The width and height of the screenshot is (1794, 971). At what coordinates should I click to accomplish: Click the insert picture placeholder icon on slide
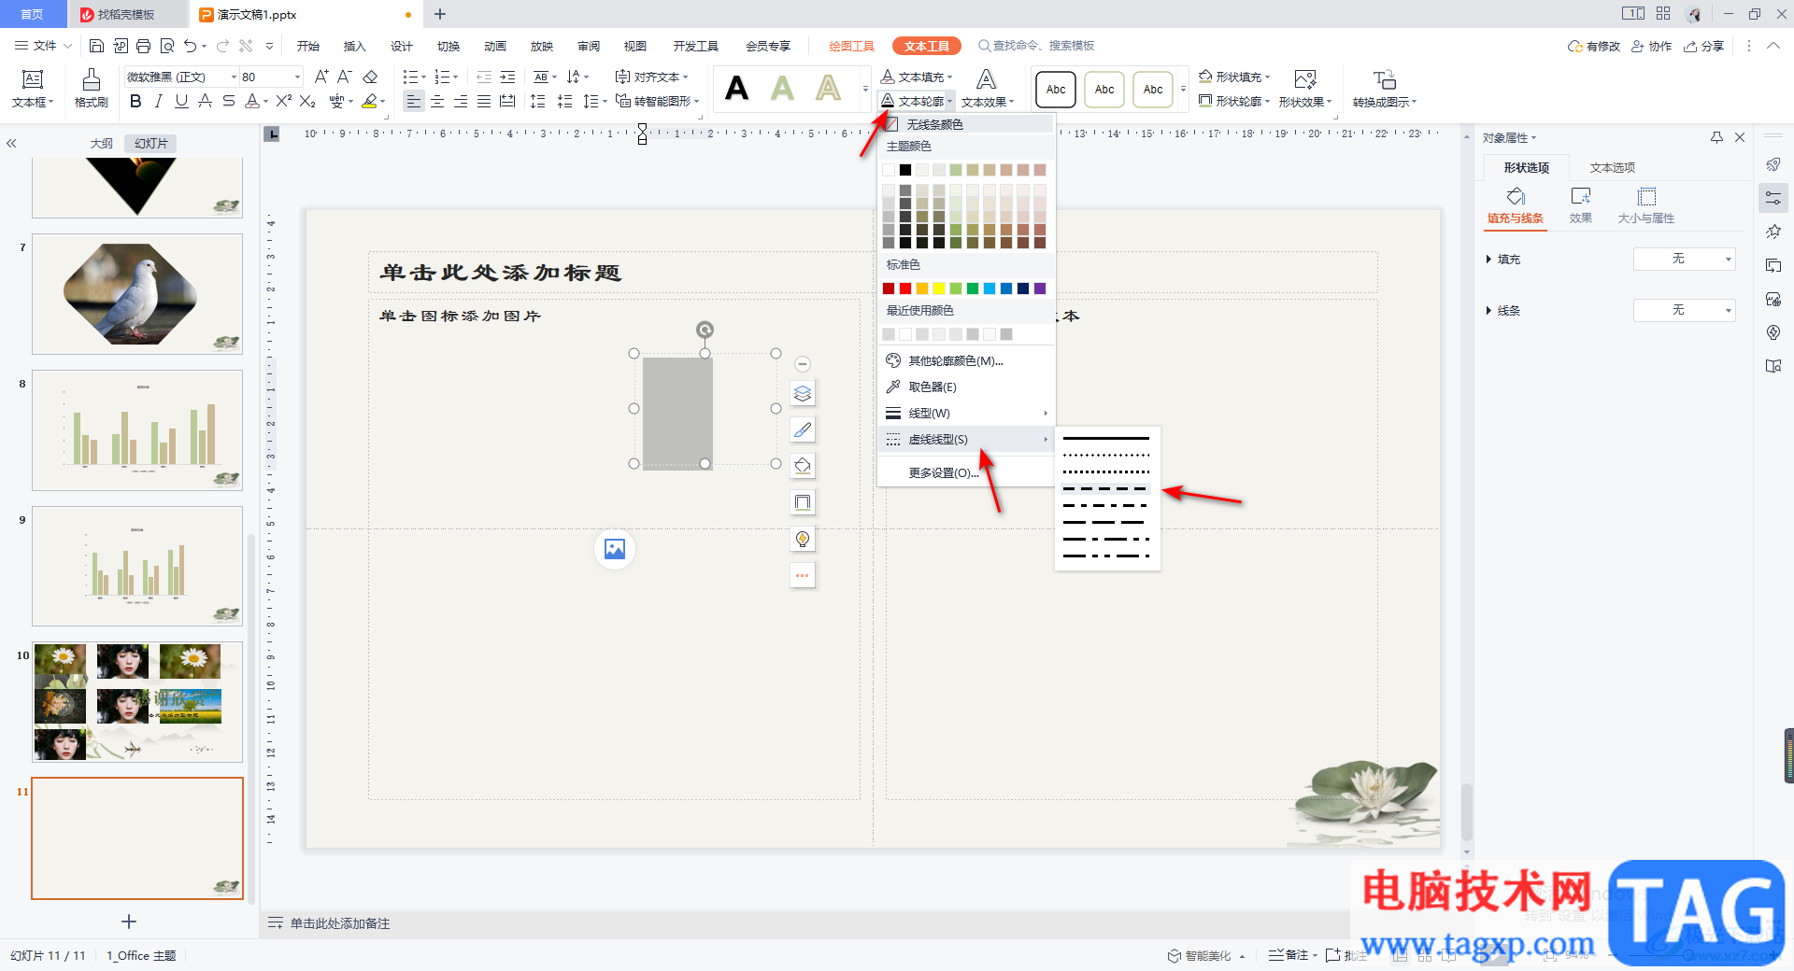click(x=615, y=549)
